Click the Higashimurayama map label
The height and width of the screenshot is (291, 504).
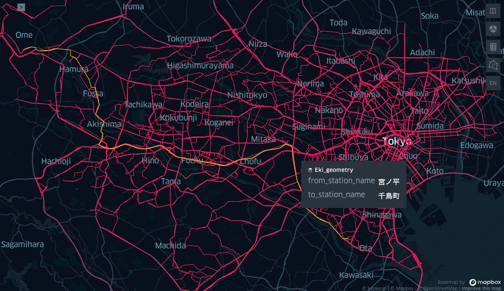pos(200,65)
